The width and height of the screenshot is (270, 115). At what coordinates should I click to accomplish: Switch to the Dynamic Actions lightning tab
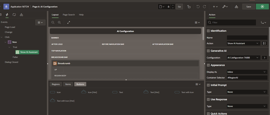click(7, 15)
